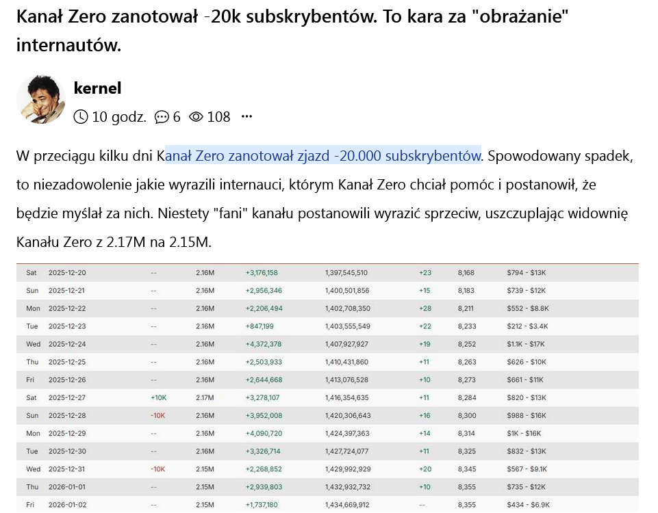Click the green "+10K" subscriber change

click(157, 397)
